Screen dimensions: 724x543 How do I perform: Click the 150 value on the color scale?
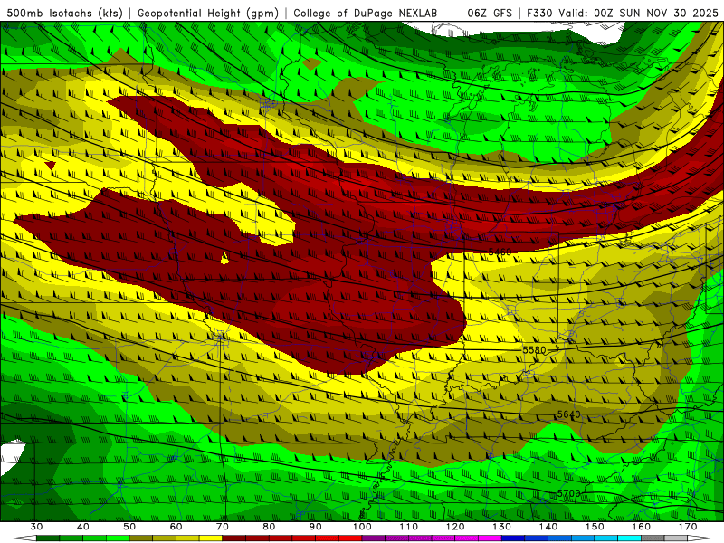(x=595, y=527)
